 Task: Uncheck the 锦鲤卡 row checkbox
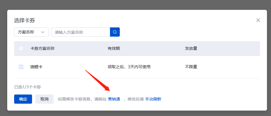21,67
